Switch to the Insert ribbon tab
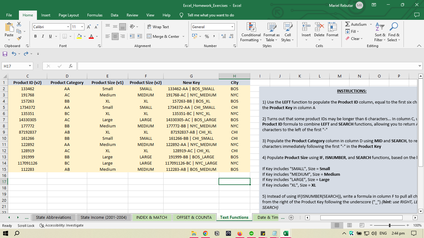This screenshot has height=238, width=424. 46,15
